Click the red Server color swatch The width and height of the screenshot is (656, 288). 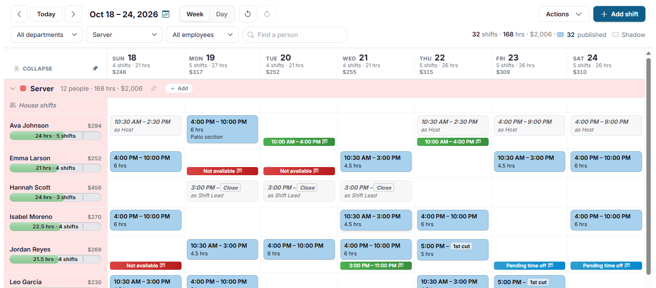pos(23,88)
